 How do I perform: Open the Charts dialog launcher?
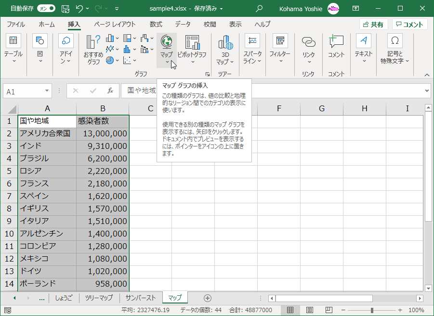[208, 74]
